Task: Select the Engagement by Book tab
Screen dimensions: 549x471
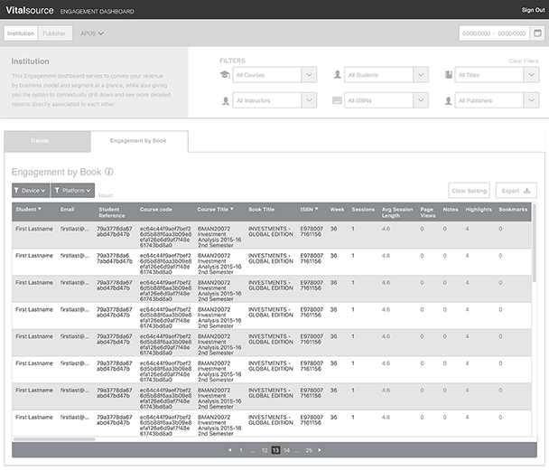Action: 138,141
